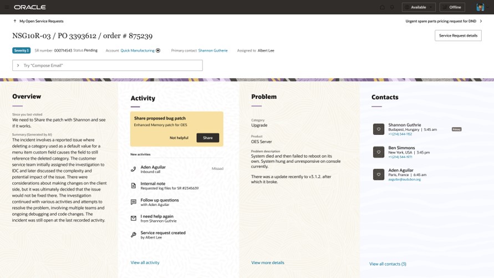Screen dimensions: 494x278
Task: Open Quick Manufacturing account link
Action: [137, 50]
